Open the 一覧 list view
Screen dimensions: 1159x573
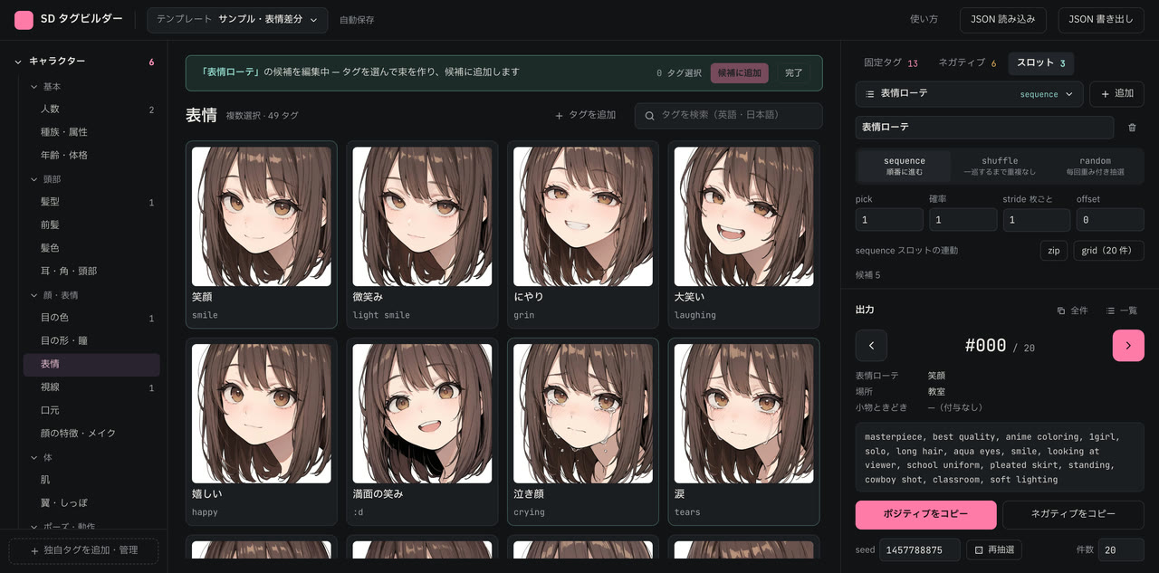click(x=1122, y=310)
